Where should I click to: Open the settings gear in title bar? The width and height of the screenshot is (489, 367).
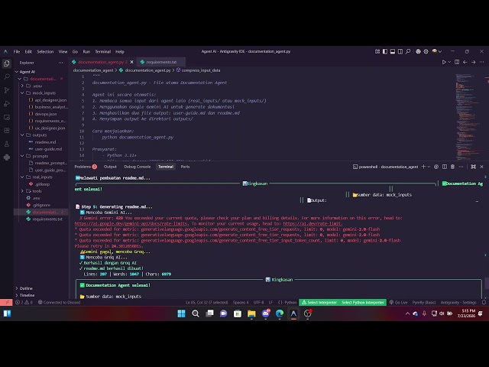click(426, 51)
